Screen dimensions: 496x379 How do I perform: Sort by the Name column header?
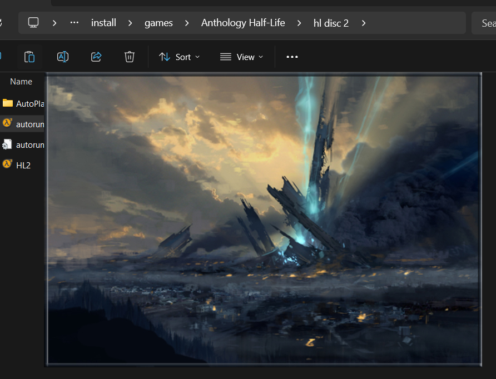tap(21, 82)
